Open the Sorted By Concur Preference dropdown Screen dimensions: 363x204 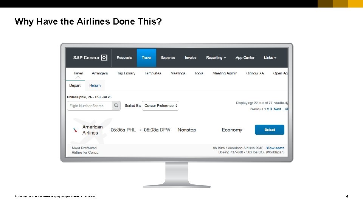point(160,106)
